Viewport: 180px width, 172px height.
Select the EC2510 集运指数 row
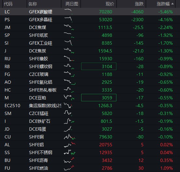[x=90, y=105]
